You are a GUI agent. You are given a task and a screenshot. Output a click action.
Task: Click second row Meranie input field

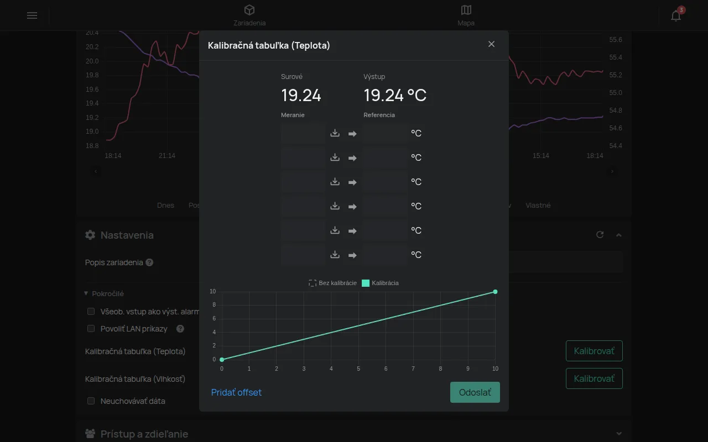coord(303,157)
